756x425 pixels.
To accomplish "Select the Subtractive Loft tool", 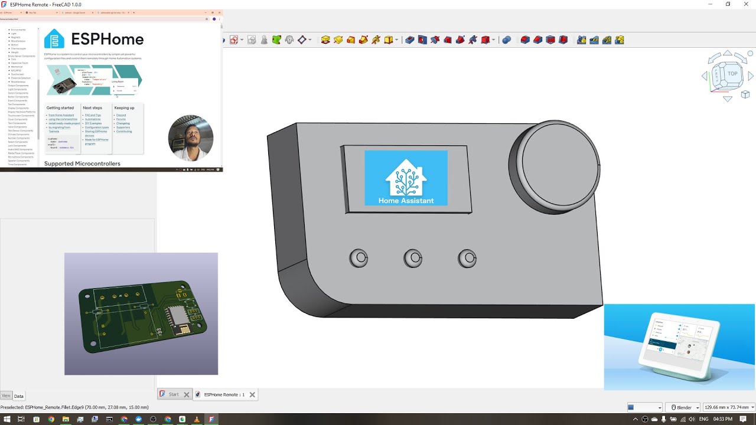I will point(448,40).
